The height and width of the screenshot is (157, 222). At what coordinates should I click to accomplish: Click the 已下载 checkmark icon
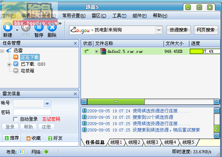[x=16, y=64]
